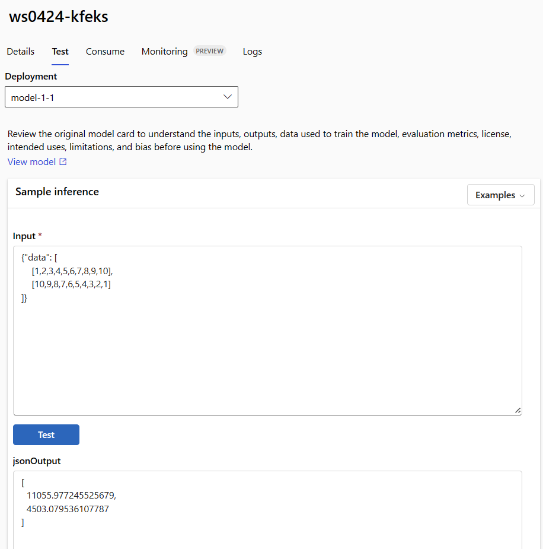Place cursor on the [1,2,3,4,5,6,7,8,9,10] input line
This screenshot has height=549, width=543.
pyautogui.click(x=72, y=271)
